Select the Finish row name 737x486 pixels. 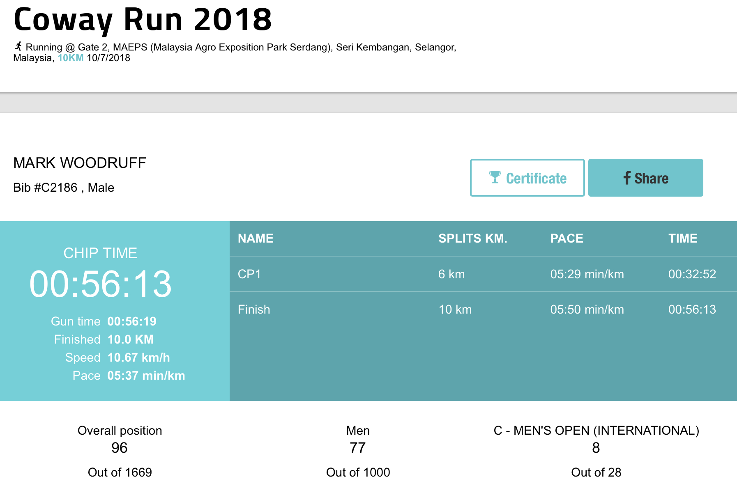coord(254,309)
